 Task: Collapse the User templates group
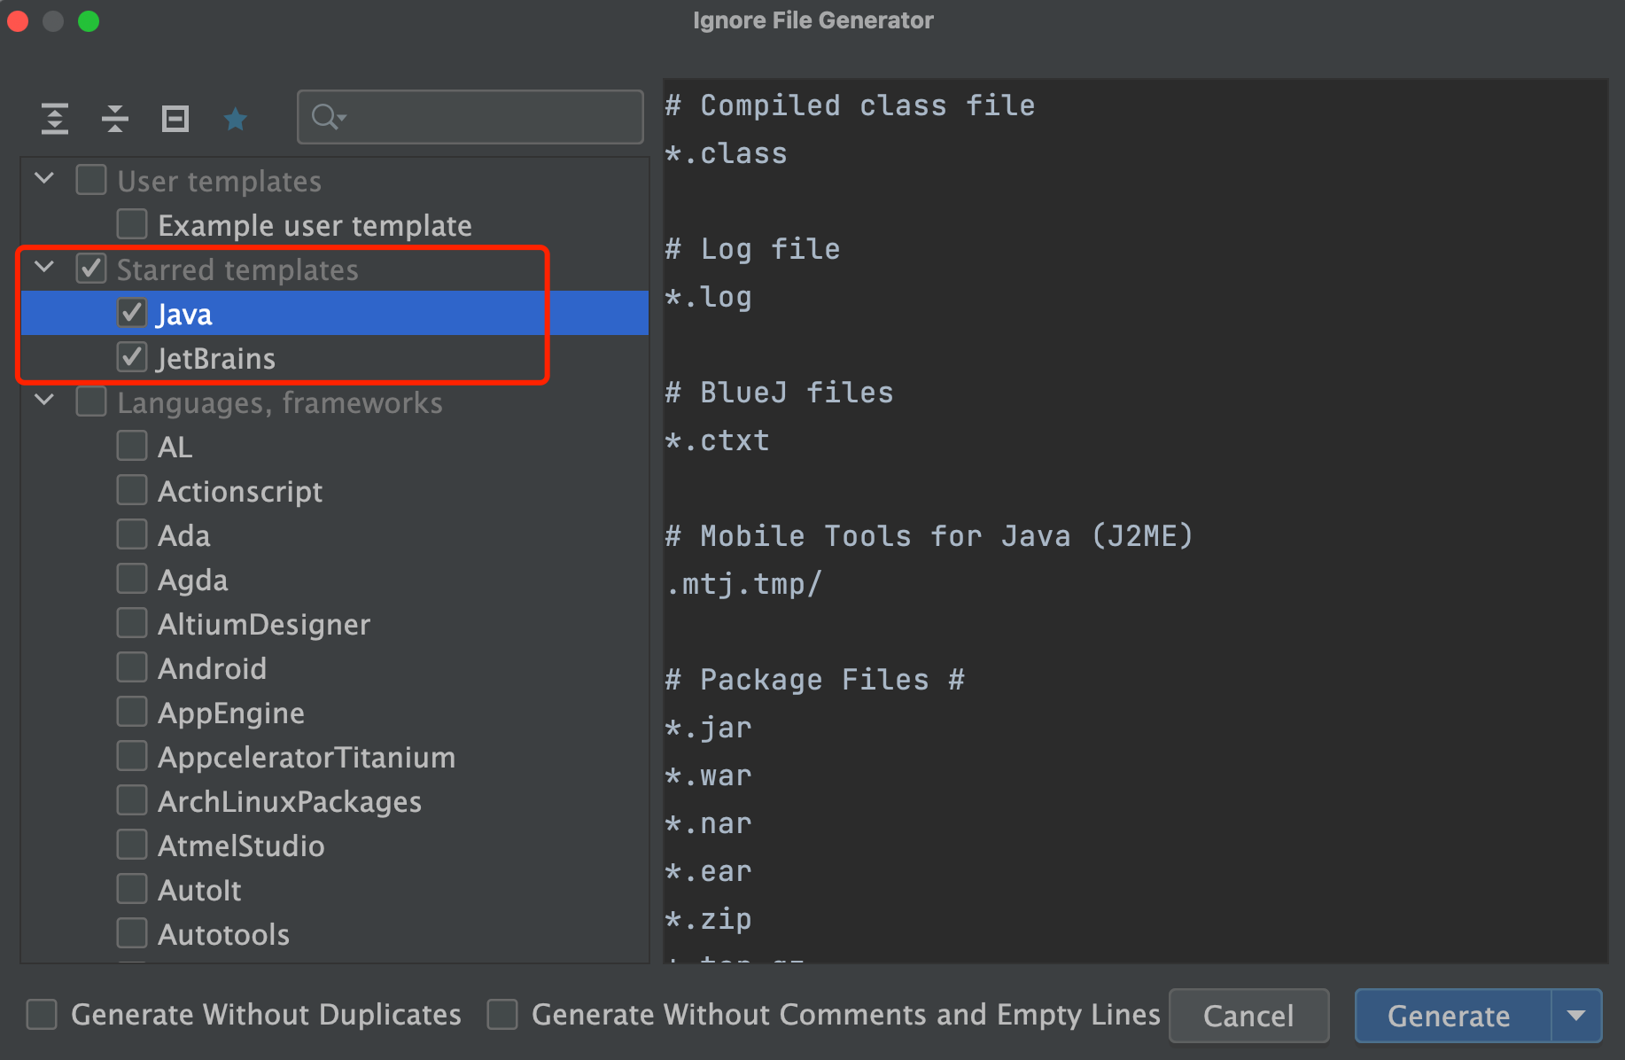[44, 180]
